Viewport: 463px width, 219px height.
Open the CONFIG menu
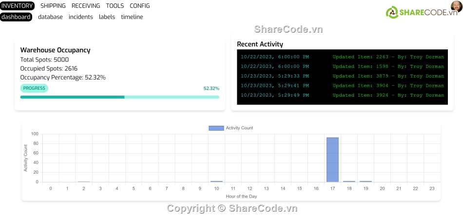coord(140,6)
